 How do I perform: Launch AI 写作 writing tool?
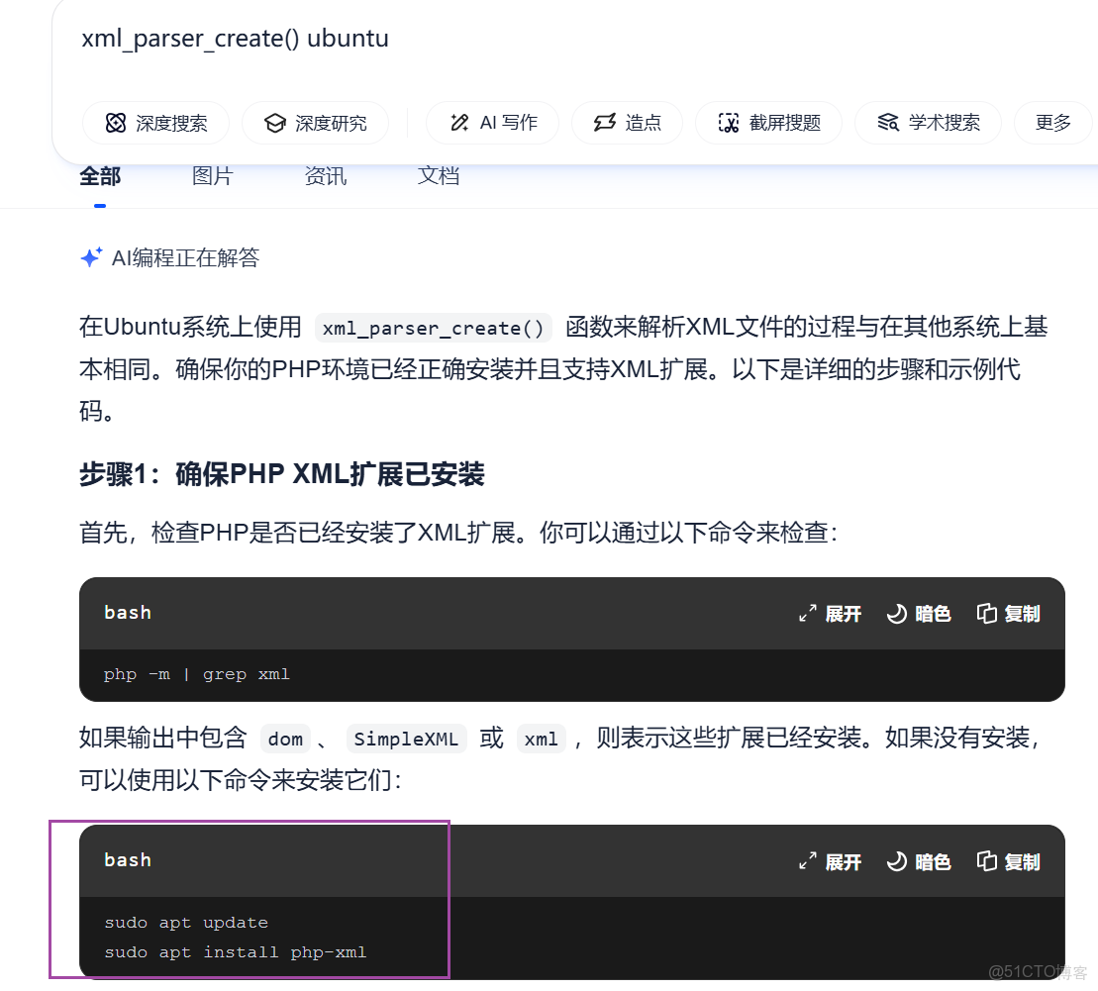492,123
